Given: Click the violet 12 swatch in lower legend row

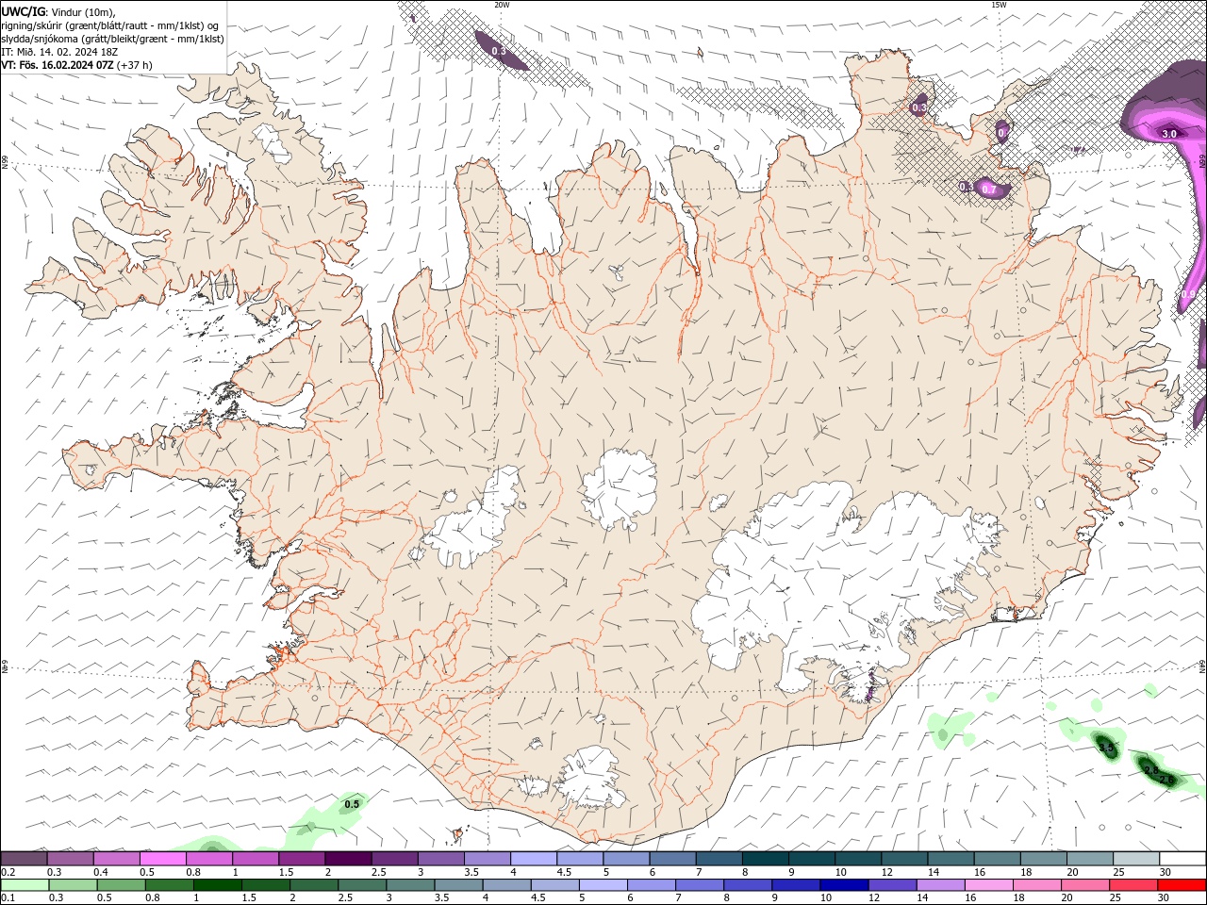Looking at the screenshot, I should pos(892,885).
